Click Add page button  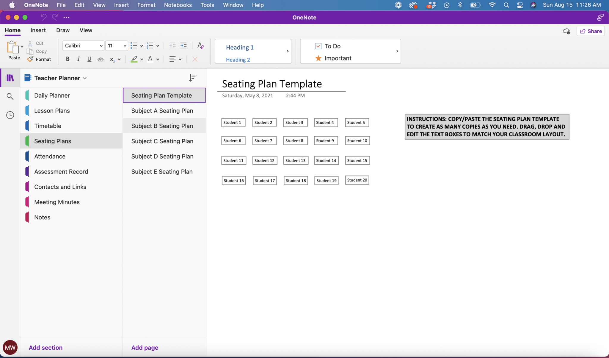pyautogui.click(x=145, y=347)
